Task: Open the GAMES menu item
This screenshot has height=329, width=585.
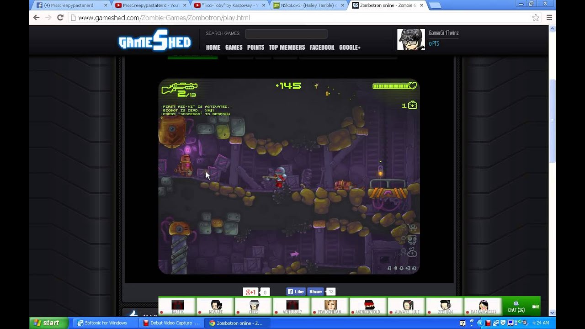Action: pos(234,48)
